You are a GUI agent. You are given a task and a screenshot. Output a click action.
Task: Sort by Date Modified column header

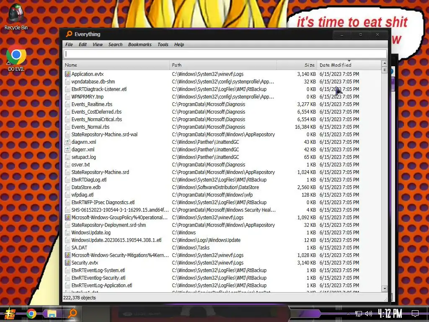349,65
